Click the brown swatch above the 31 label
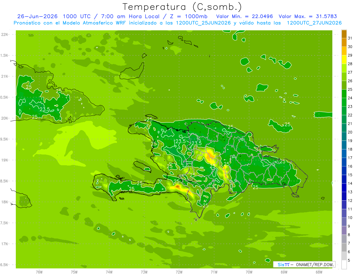 pos(344,34)
